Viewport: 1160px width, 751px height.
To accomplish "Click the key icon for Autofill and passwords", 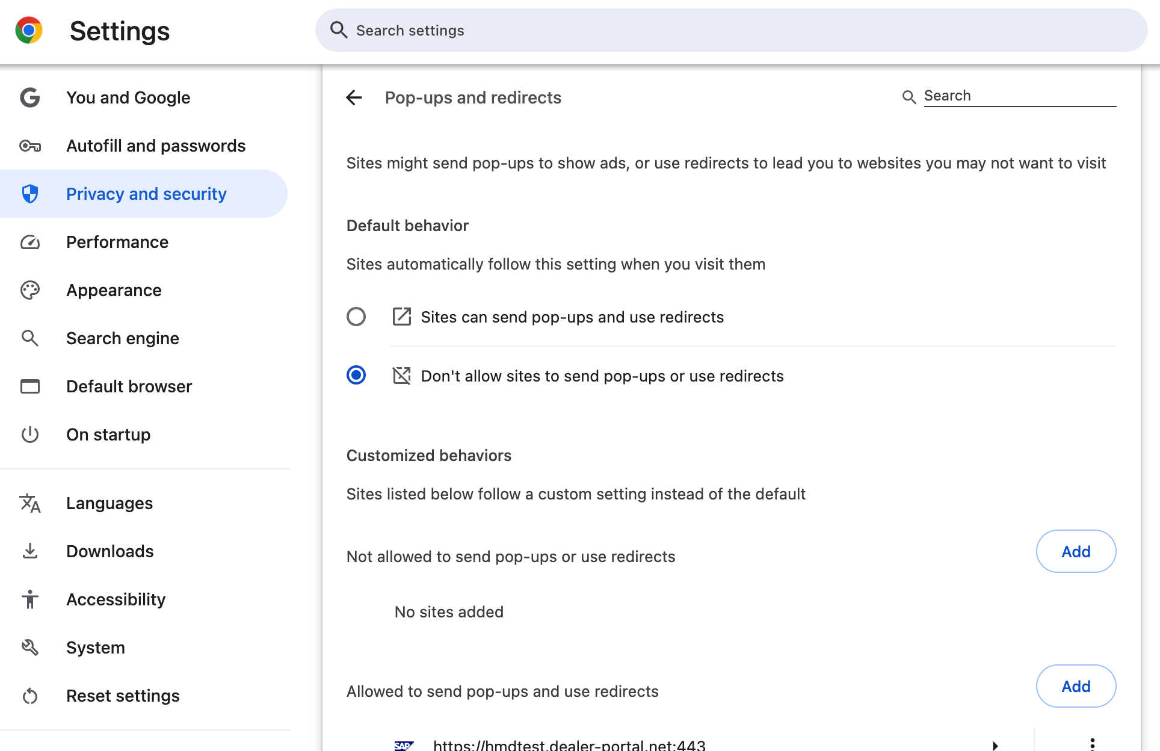I will coord(29,146).
